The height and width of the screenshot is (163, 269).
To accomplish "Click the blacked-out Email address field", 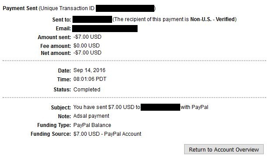I will [x=105, y=29].
